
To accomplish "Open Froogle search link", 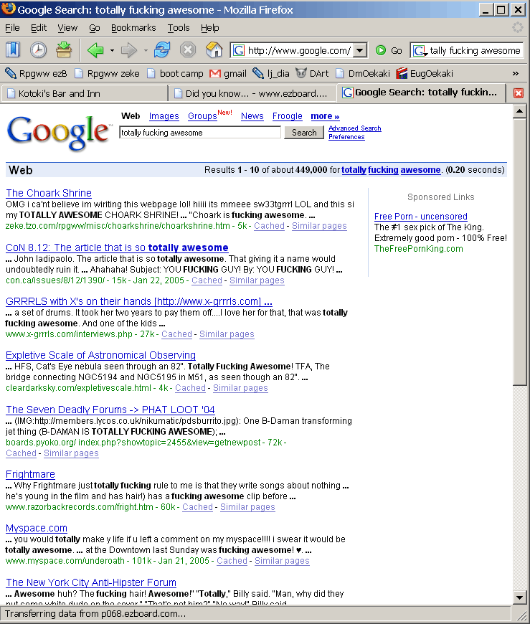I will (288, 116).
